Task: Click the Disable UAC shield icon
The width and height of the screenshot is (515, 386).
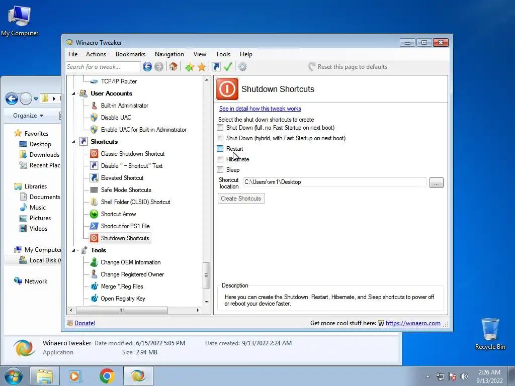Action: click(94, 118)
